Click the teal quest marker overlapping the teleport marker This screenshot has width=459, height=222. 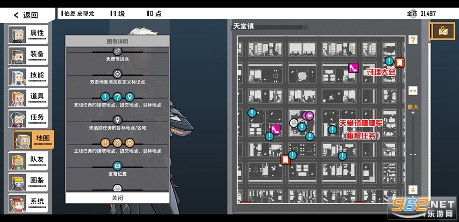(302, 127)
